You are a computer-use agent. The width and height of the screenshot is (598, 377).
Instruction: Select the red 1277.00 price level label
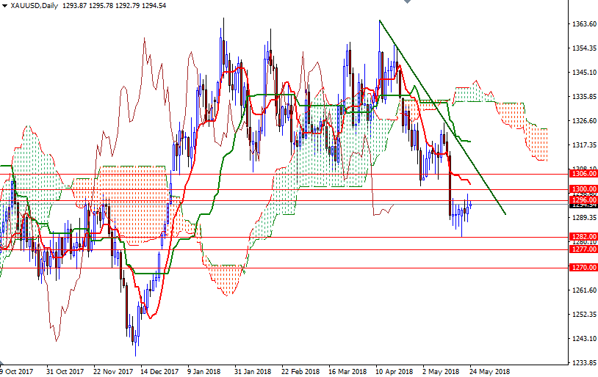click(x=582, y=249)
